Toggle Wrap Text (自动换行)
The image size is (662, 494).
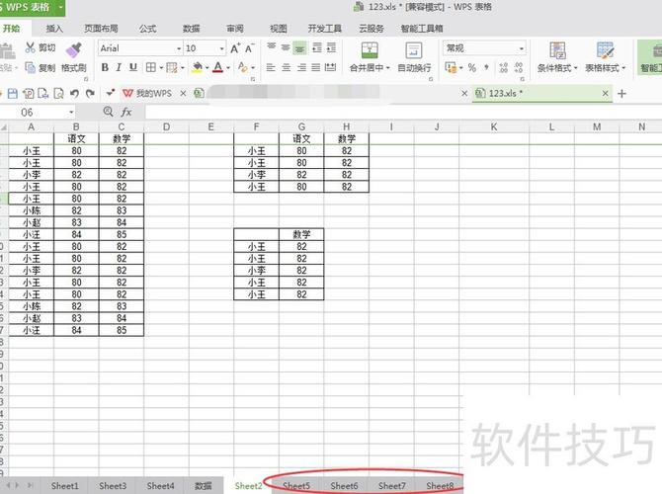(414, 56)
